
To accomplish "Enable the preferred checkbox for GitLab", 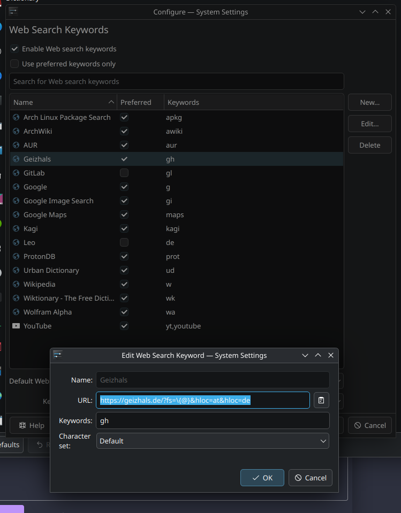I will (124, 173).
